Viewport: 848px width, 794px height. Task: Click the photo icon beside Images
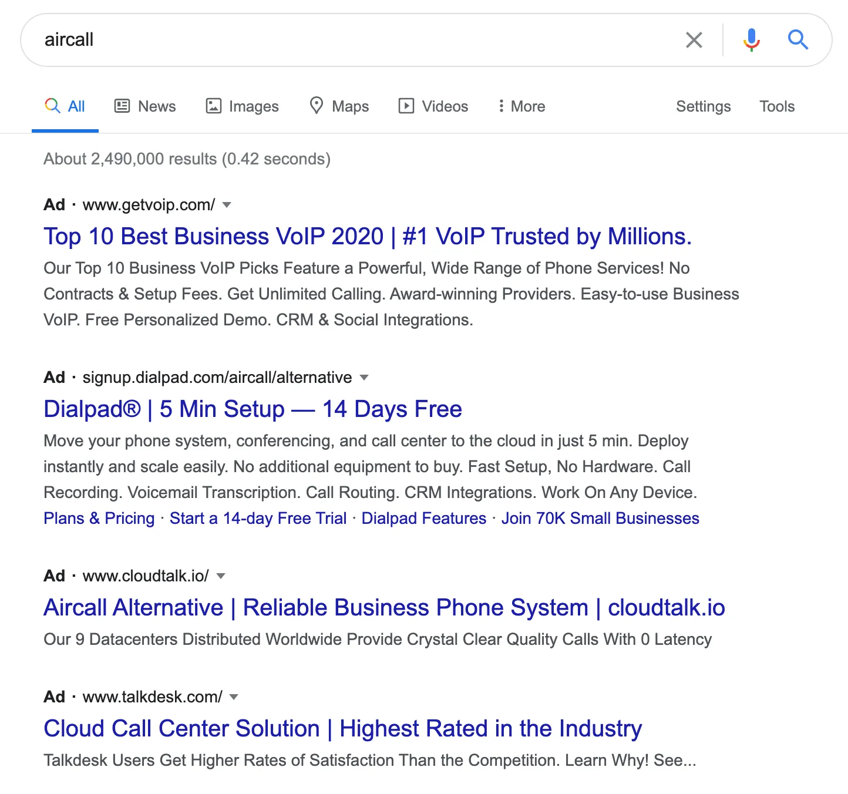pyautogui.click(x=213, y=106)
